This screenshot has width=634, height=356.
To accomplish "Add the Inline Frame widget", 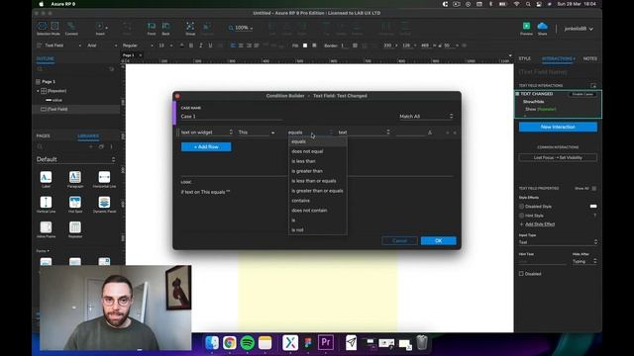I will [x=46, y=229].
